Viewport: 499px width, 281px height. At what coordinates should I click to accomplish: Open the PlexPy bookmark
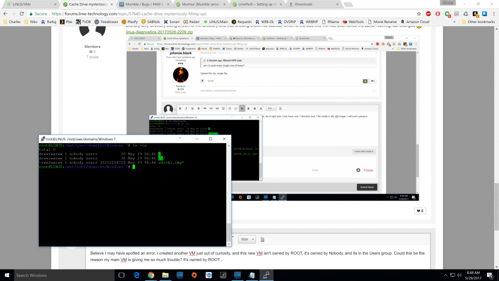[x=130, y=22]
